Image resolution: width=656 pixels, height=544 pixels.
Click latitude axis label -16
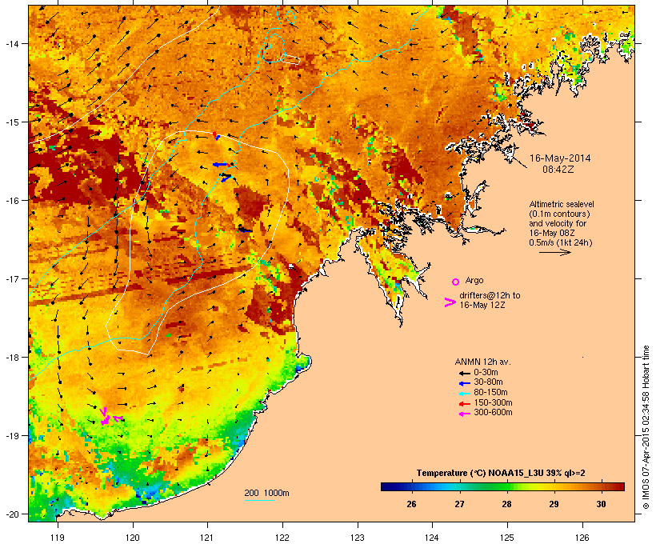coord(12,201)
